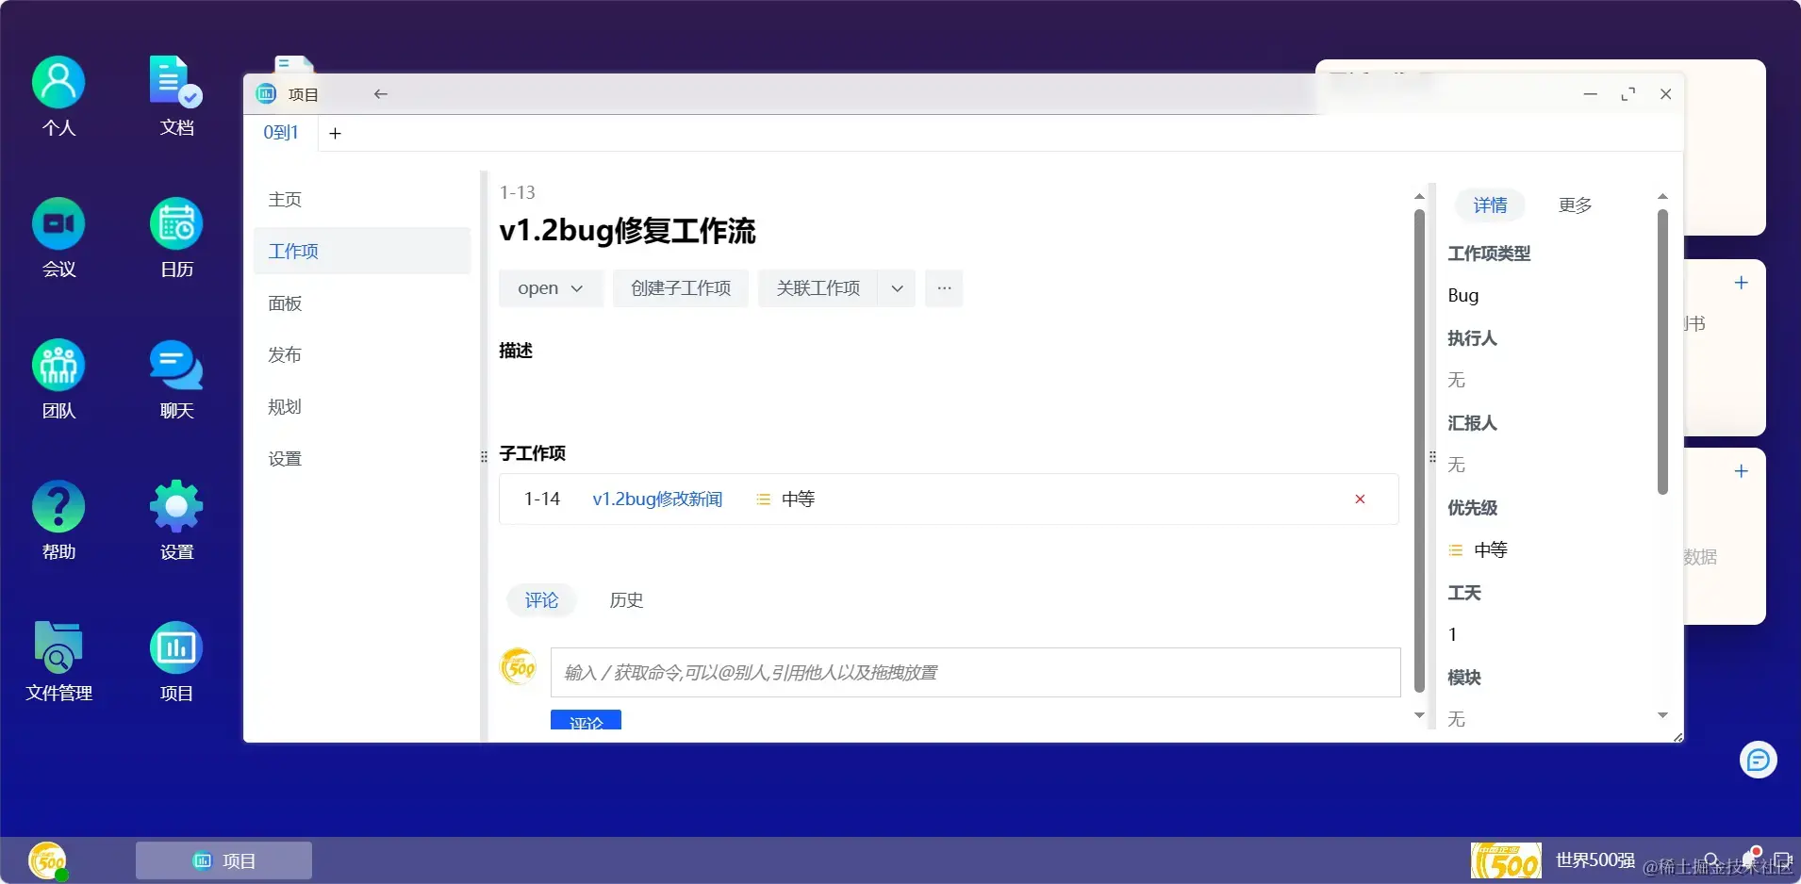This screenshot has height=884, width=1801.
Task: Click the sub-item ID 1-14
Action: tap(542, 499)
